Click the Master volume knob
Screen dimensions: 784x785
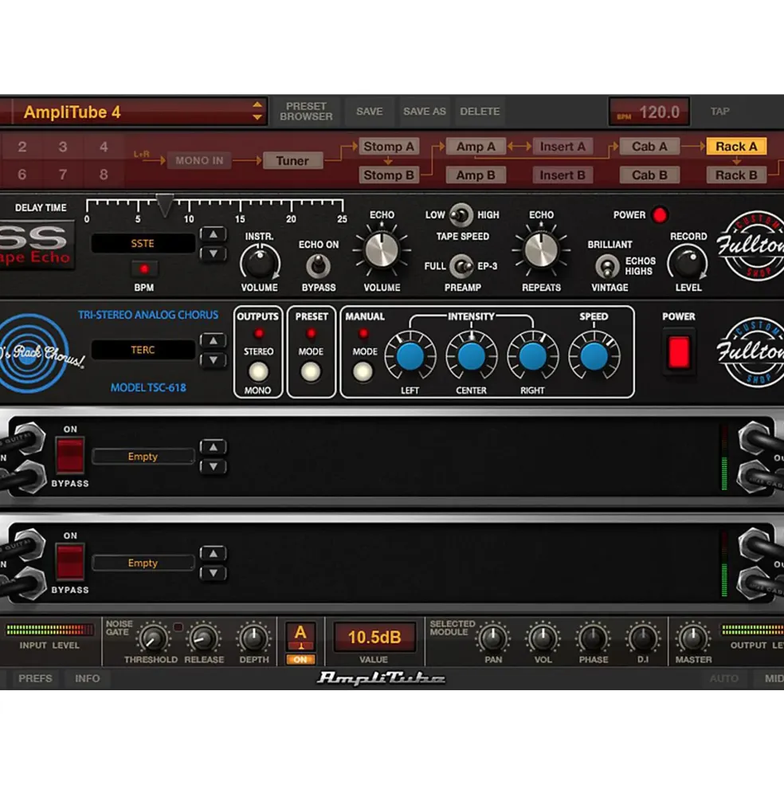[693, 638]
